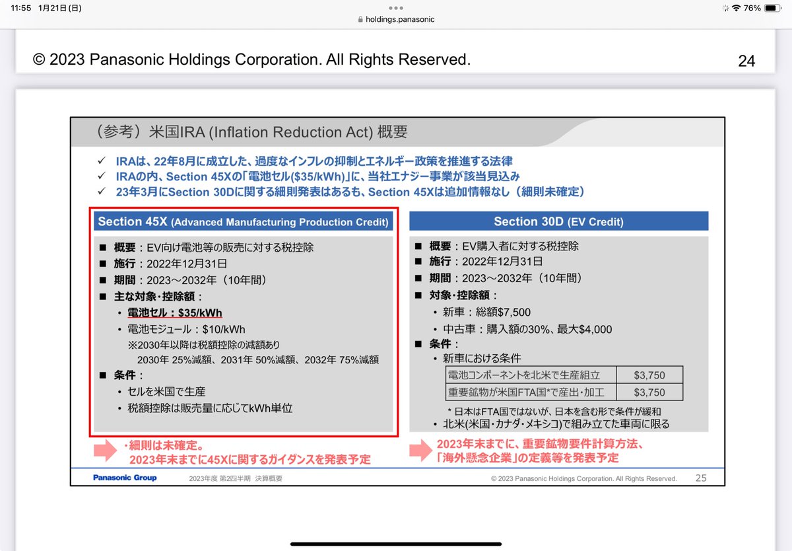Tap the 北米(米国･カナダ･メキシコ) line
Screen dimensions: 792x551
(551, 423)
